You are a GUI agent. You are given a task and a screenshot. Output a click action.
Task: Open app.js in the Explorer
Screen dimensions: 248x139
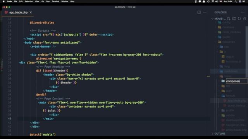(228, 57)
